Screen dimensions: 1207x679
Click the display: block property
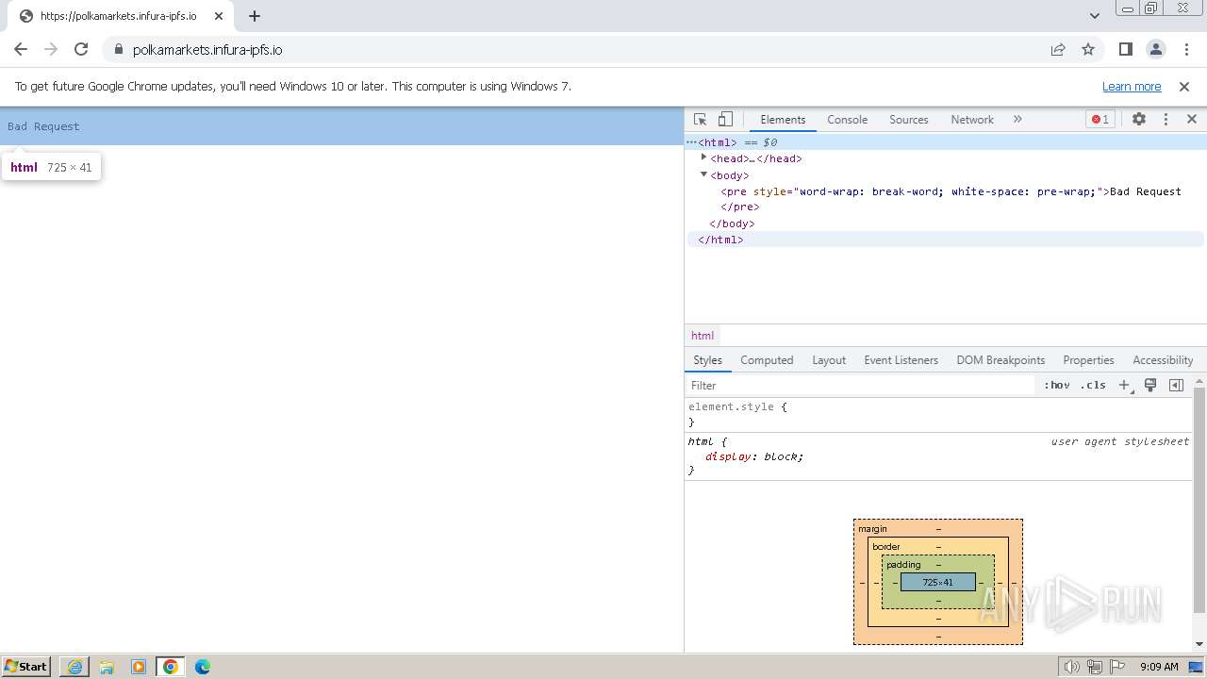[x=754, y=456]
